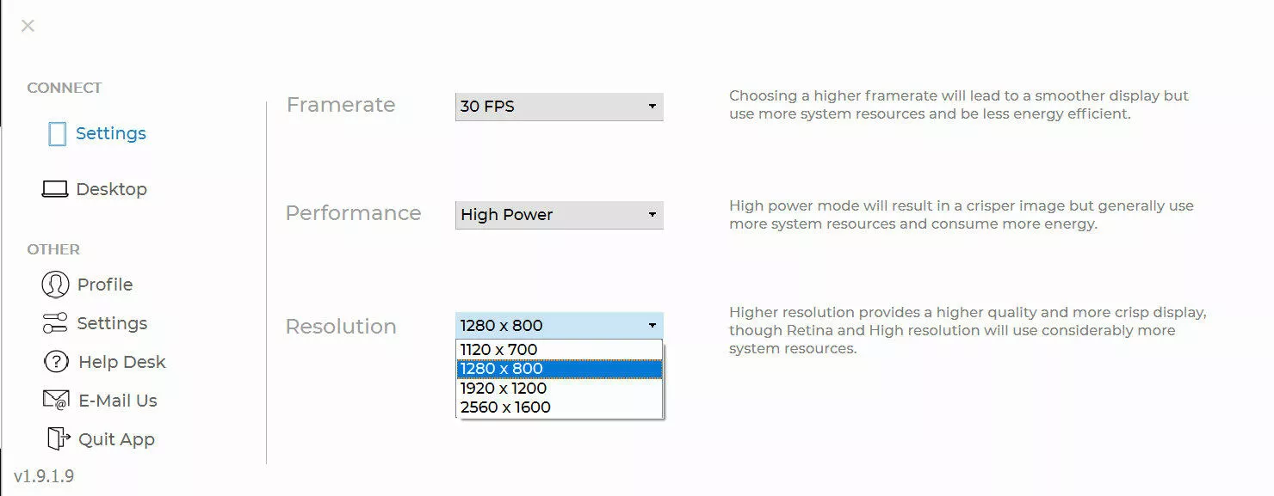Screen dimensions: 1274x496
Task: Pick the 2560 x 1600 resolution entry
Action: [x=560, y=407]
